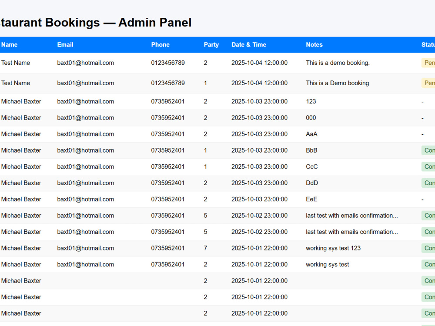Image resolution: width=435 pixels, height=326 pixels.
Task: Click party size 2 in the '123' row
Action: pos(205,101)
